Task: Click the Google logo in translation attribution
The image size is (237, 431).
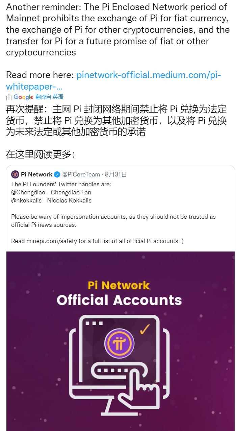Action: (x=23, y=97)
